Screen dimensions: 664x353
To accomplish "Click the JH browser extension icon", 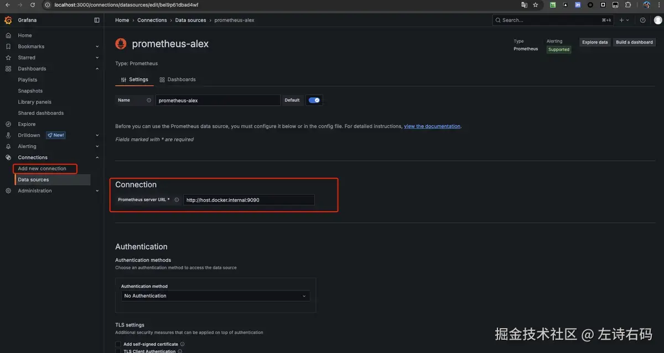I will (x=578, y=5).
